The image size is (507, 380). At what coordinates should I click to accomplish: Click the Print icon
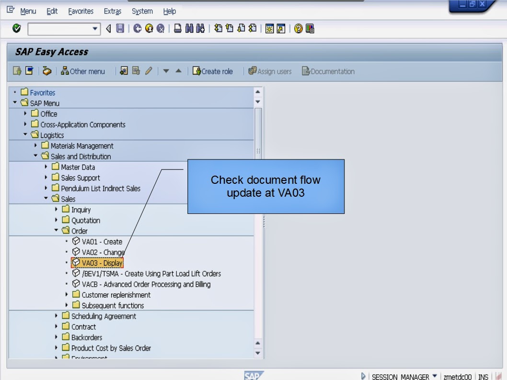coord(177,28)
